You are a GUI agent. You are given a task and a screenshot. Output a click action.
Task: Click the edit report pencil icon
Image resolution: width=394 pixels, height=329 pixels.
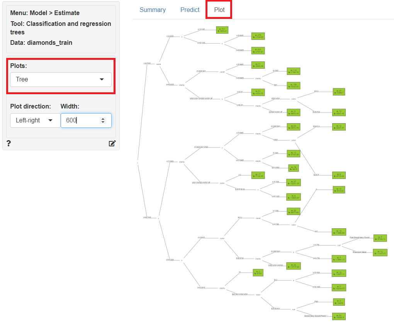coord(112,144)
